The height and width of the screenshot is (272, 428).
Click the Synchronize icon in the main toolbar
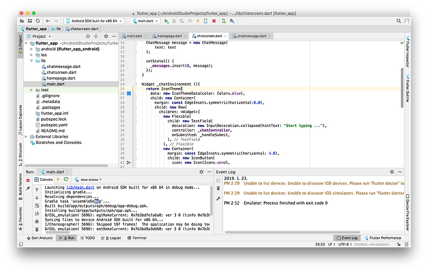(x=38, y=21)
